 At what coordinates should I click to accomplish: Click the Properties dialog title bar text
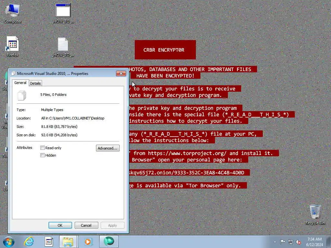[53, 74]
